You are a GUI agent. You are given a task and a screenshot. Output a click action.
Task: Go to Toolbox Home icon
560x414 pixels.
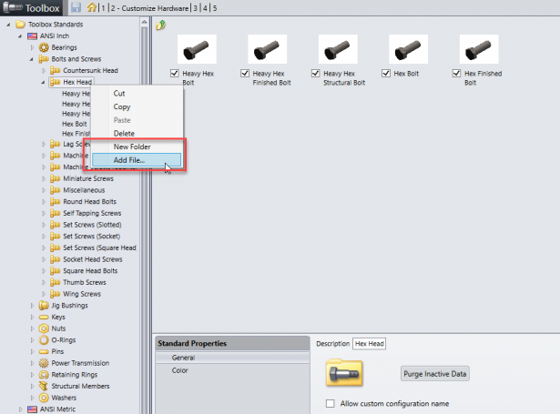[92, 7]
